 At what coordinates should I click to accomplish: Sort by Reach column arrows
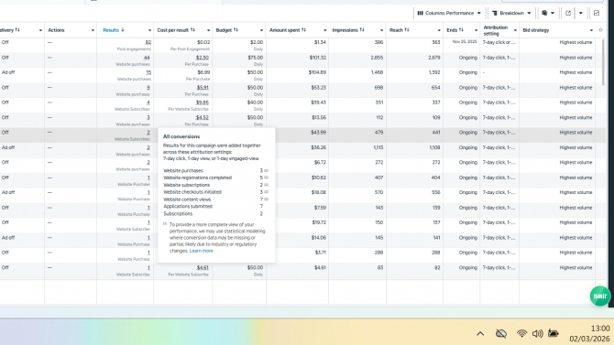pos(407,29)
